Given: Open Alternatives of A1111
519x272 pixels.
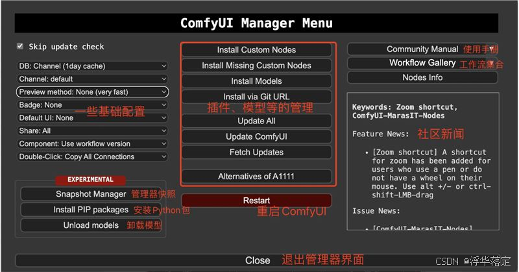Looking at the screenshot, I should click(256, 177).
